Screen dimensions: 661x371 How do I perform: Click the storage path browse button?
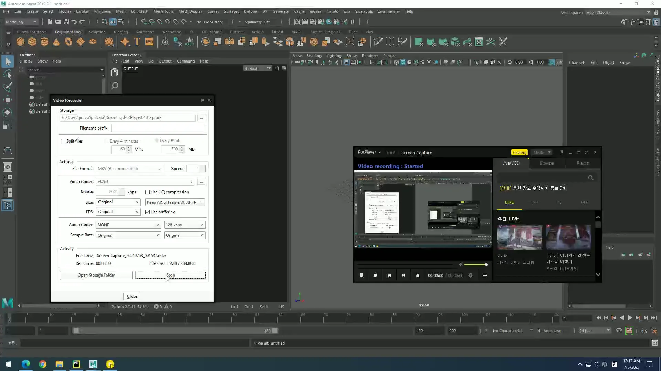[202, 117]
